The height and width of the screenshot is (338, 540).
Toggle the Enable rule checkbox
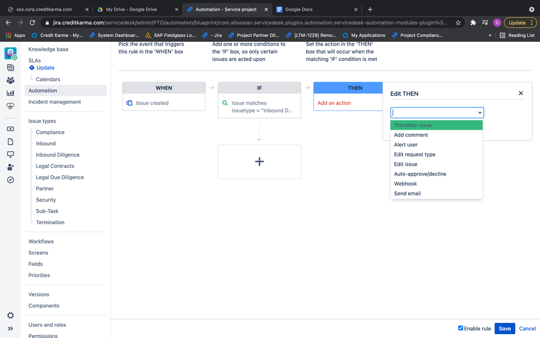tap(460, 328)
